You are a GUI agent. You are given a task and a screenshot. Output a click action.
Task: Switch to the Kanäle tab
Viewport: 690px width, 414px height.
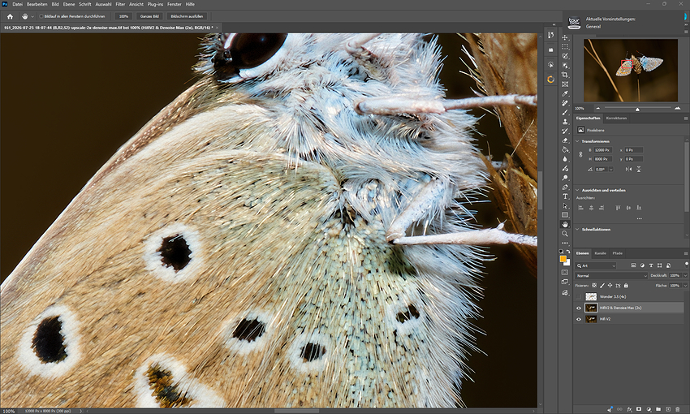[600, 253]
